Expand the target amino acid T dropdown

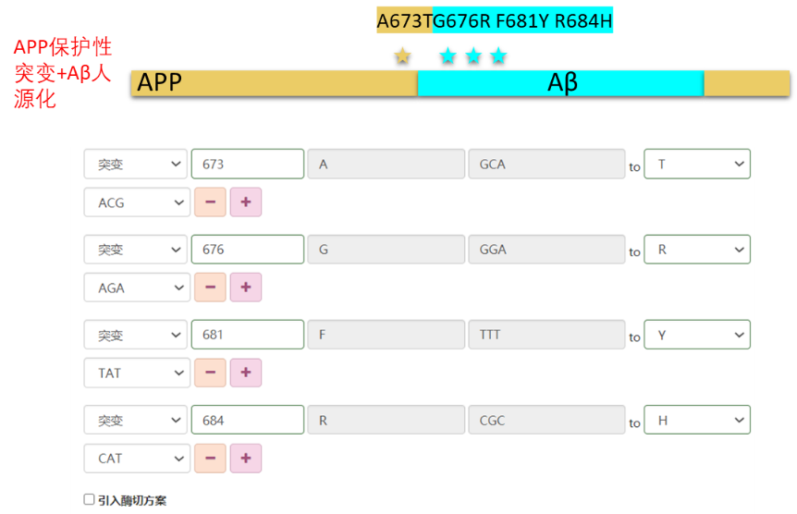pyautogui.click(x=696, y=165)
